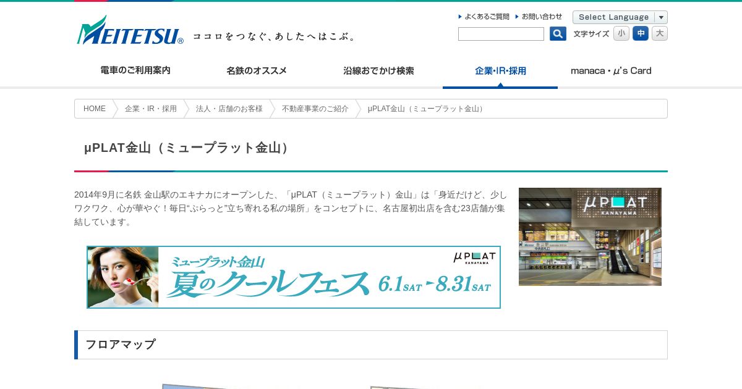Set font size to medium (中)
This screenshot has width=742, height=389.
pyautogui.click(x=641, y=33)
